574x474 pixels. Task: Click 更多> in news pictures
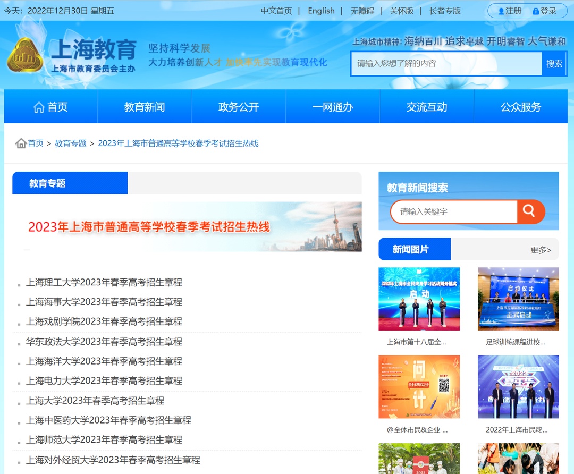click(541, 250)
